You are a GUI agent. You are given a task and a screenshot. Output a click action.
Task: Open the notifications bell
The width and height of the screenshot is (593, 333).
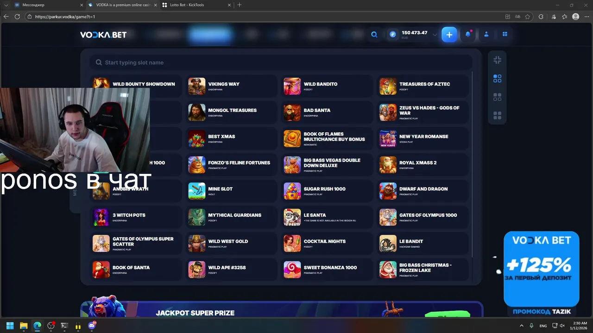(468, 34)
